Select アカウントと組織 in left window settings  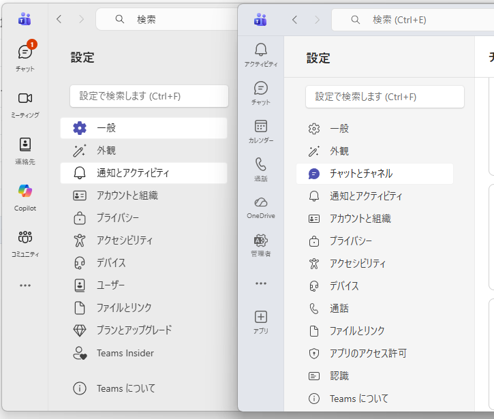click(x=144, y=196)
